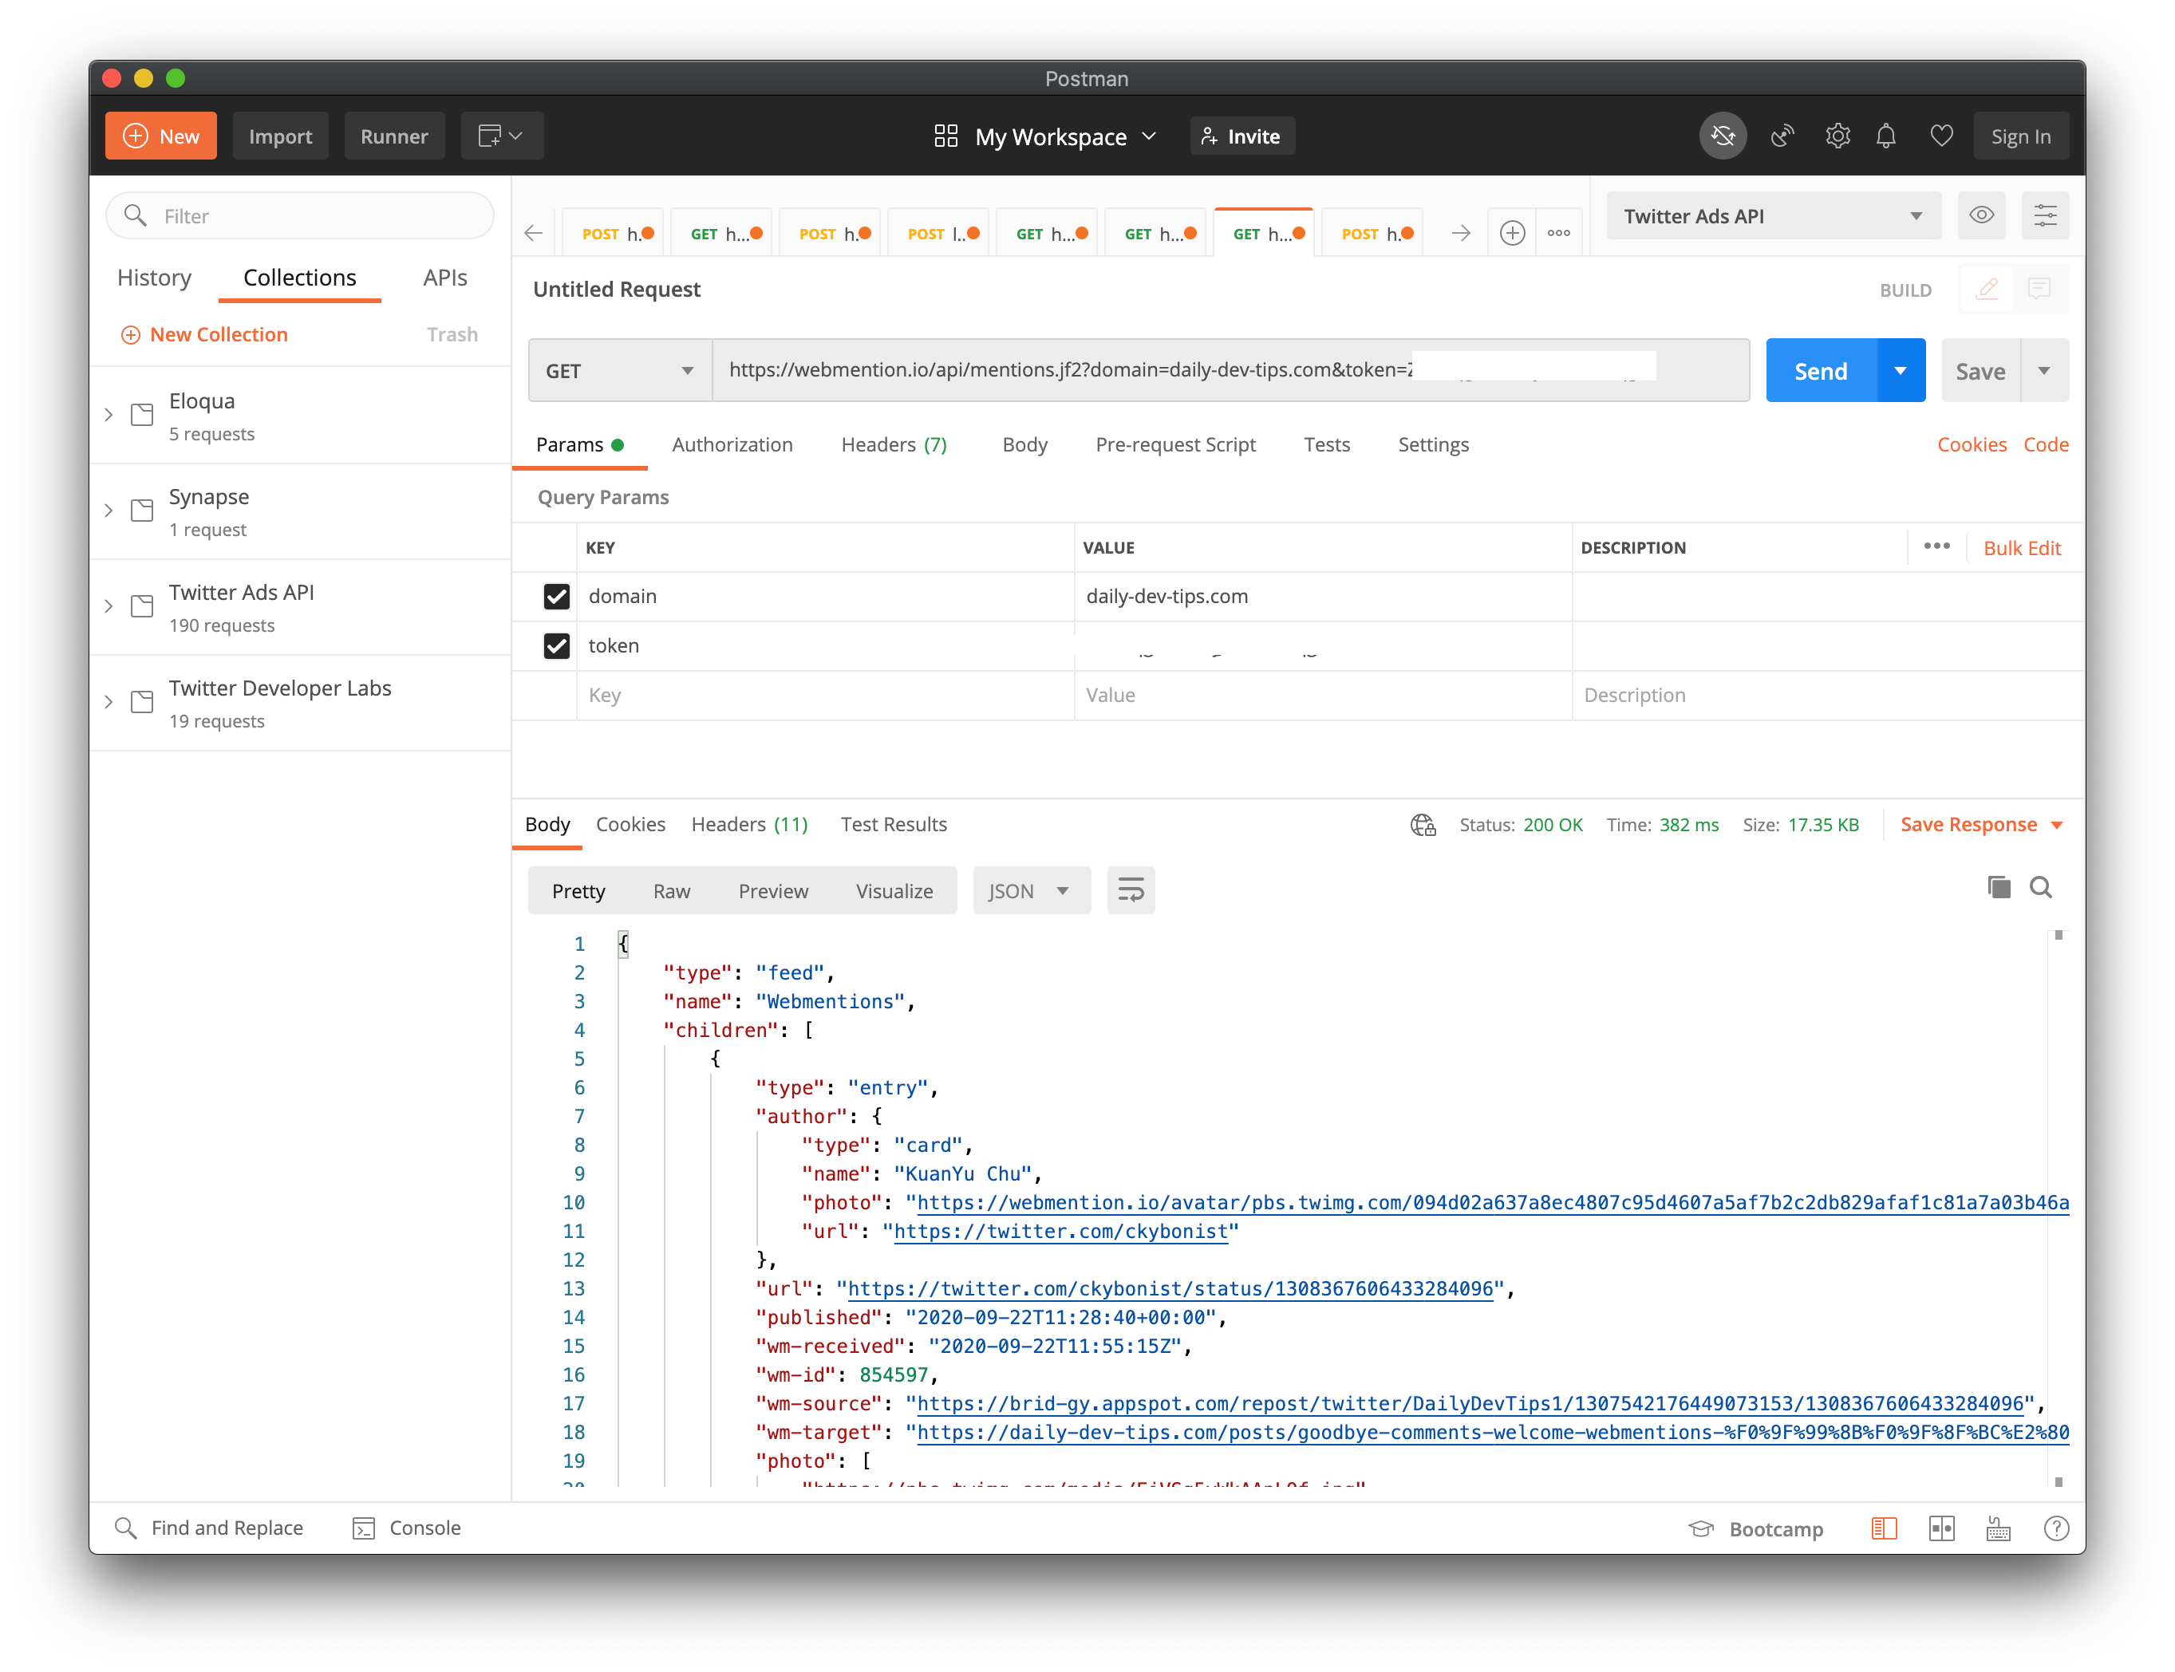
Task: Click the Import button
Action: tap(280, 136)
